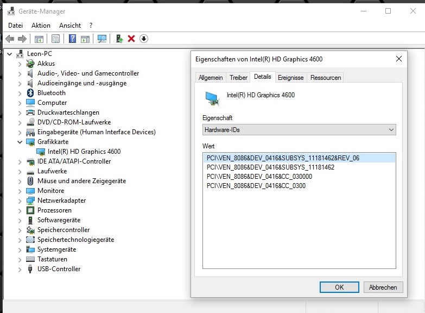Switch to the Ereignisse tab

click(290, 78)
